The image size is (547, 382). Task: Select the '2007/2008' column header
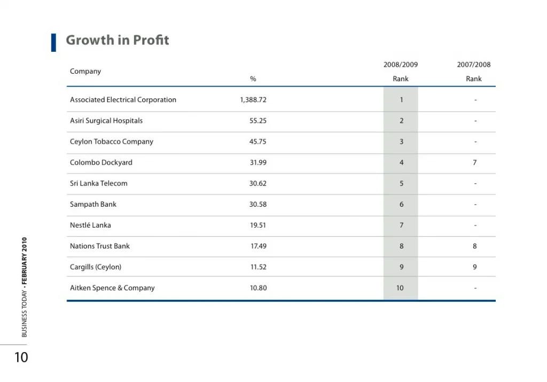[x=473, y=65]
